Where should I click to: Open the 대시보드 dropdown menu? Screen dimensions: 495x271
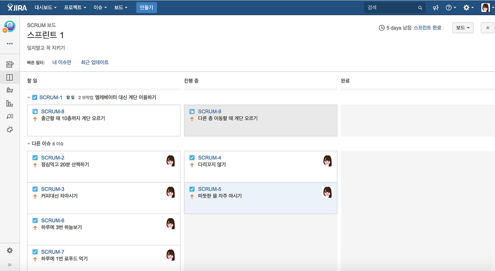pos(46,7)
